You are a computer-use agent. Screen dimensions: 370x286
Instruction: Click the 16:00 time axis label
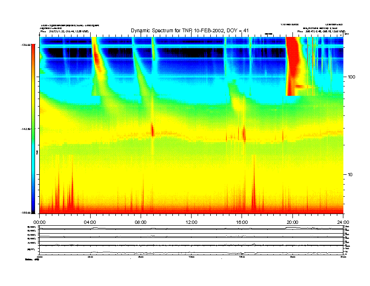[242, 222]
